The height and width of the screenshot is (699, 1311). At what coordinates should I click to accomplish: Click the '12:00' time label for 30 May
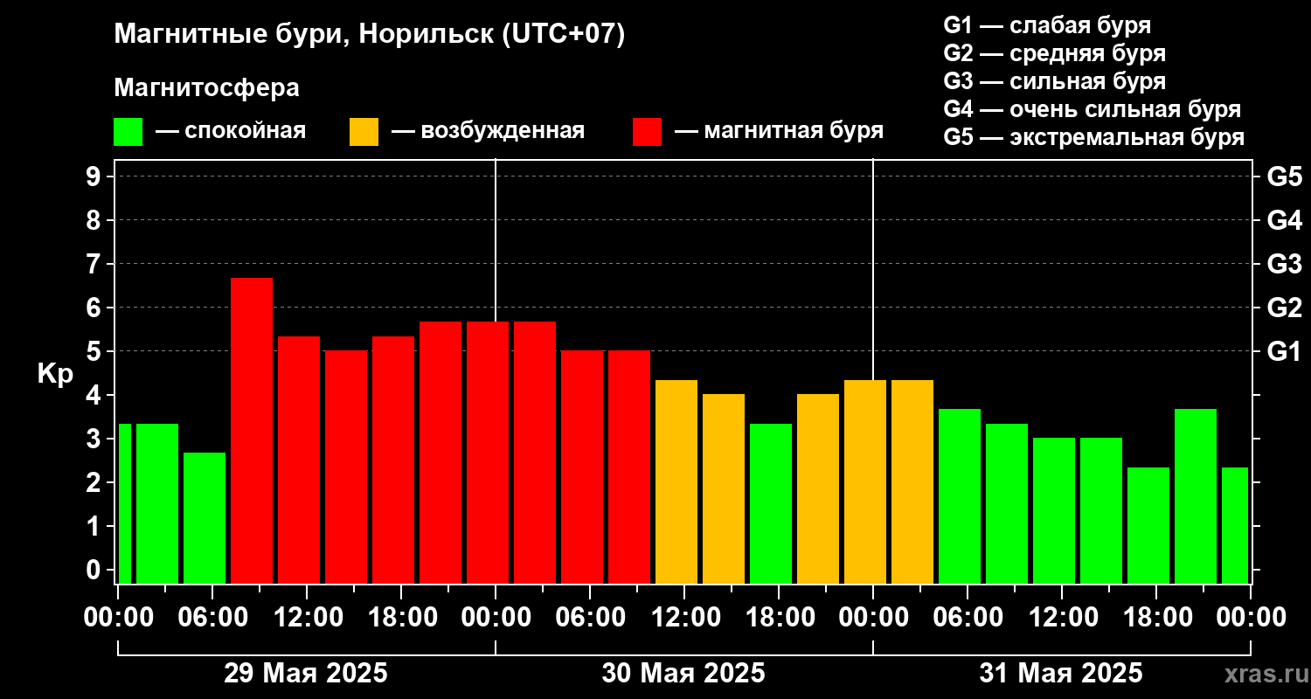(x=684, y=618)
